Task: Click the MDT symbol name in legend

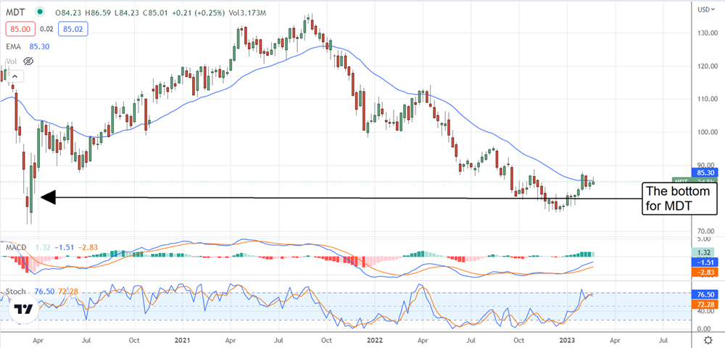Action: [x=15, y=12]
